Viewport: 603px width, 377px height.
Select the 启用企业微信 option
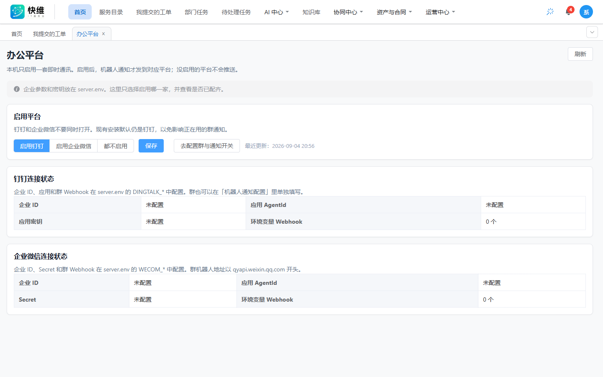74,146
